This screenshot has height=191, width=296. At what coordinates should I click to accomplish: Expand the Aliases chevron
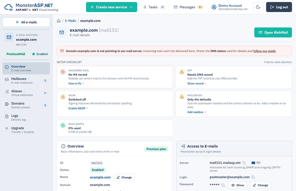click(24, 91)
